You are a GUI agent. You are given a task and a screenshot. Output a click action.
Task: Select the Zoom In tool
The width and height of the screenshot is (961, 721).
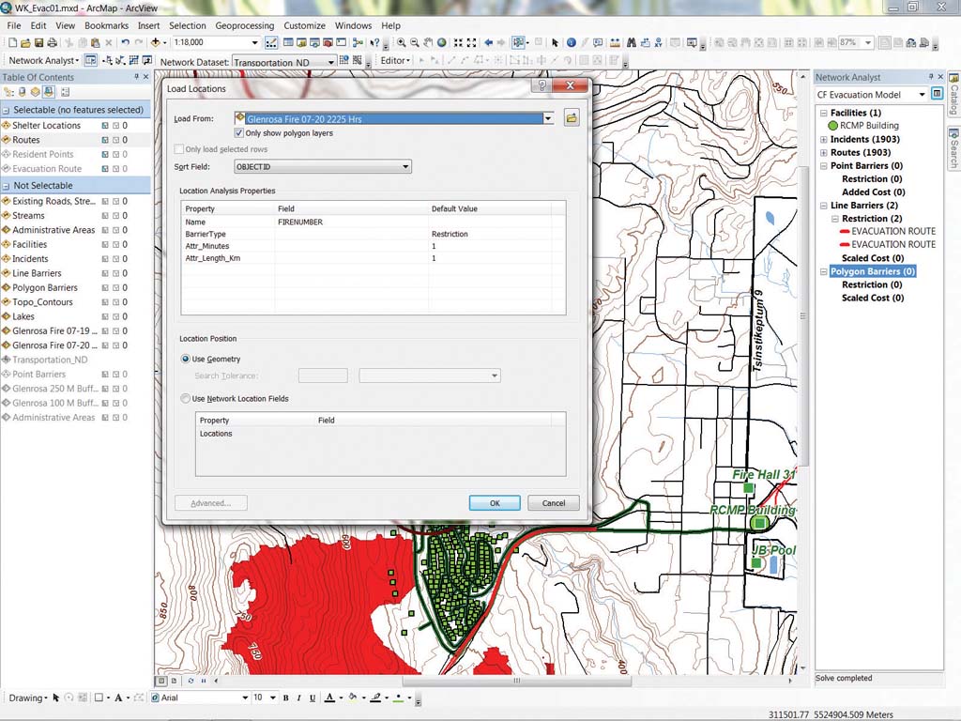click(402, 43)
